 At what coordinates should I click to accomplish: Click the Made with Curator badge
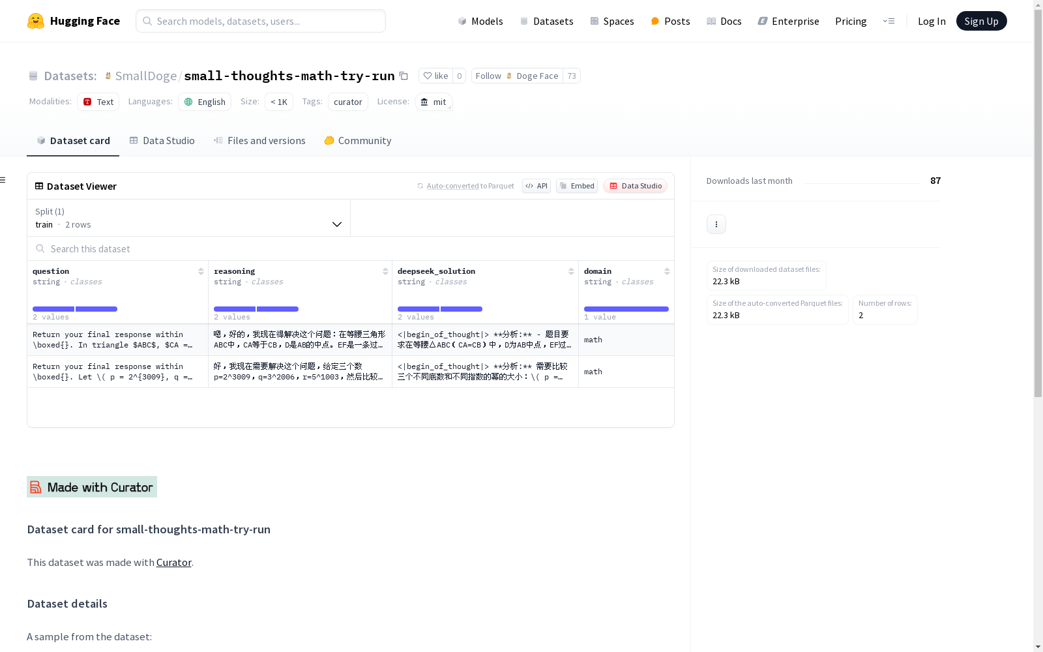coord(92,487)
